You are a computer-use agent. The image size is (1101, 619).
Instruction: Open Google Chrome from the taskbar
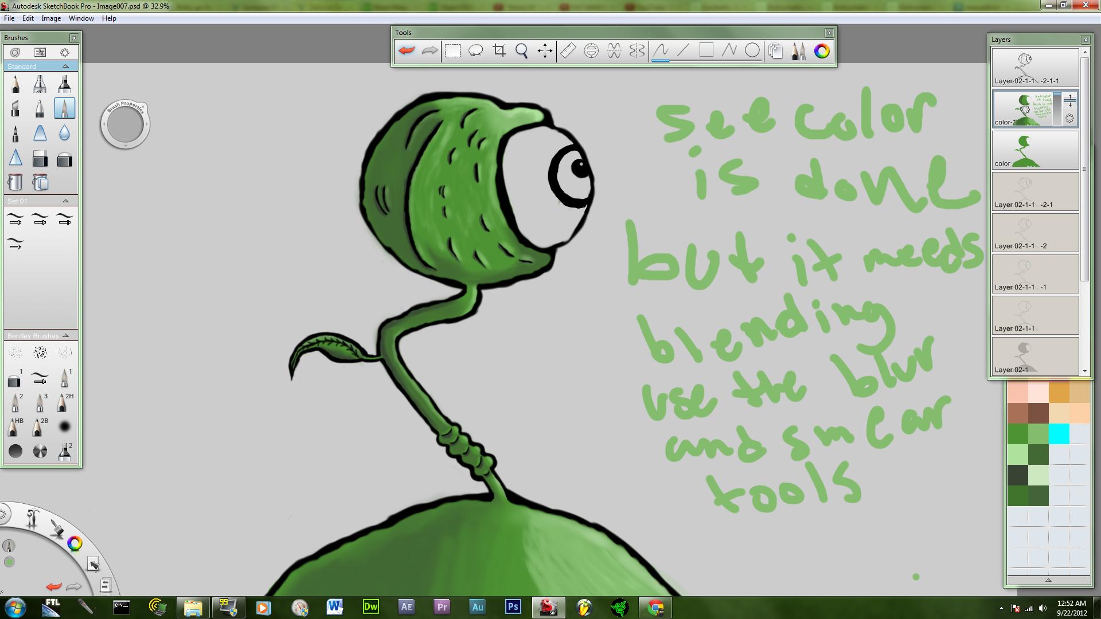point(655,607)
